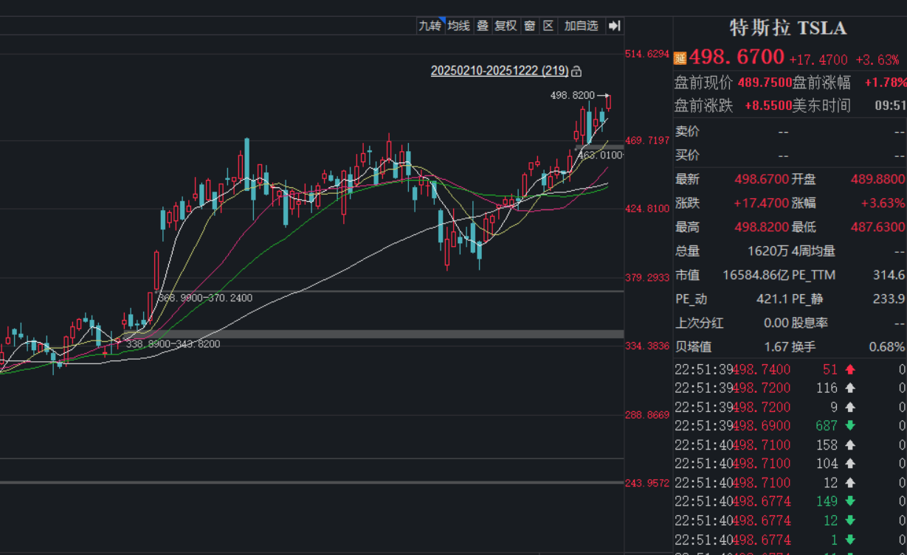Click the green down arrow on 687 volume trade
907x555 pixels.
click(850, 426)
